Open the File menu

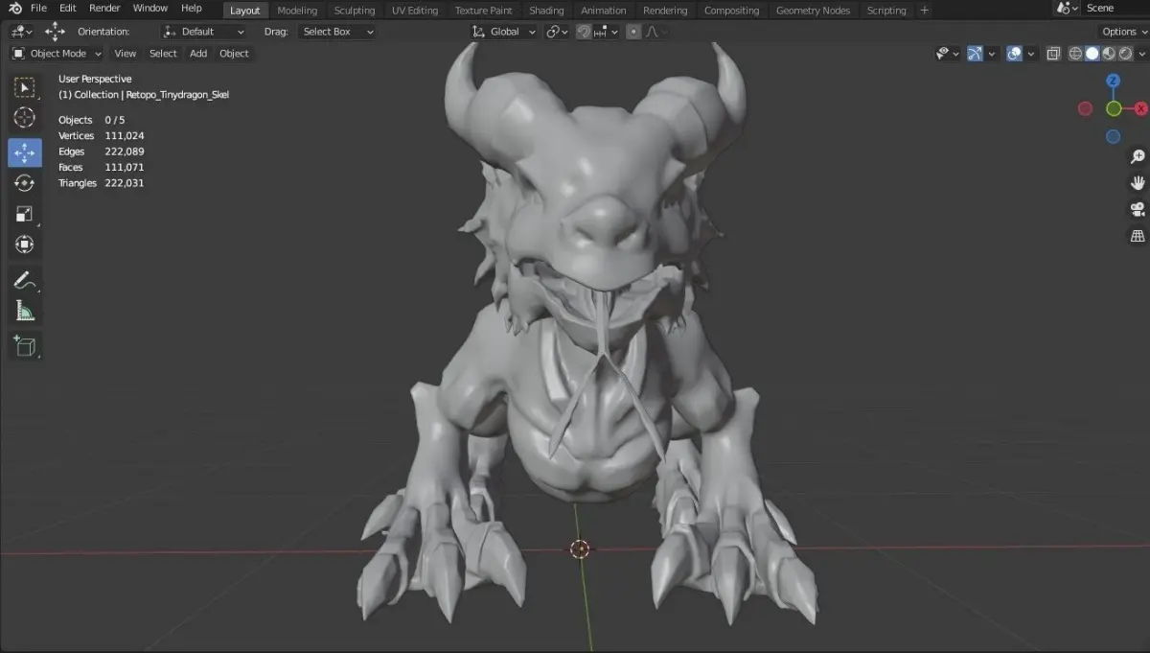(x=38, y=9)
